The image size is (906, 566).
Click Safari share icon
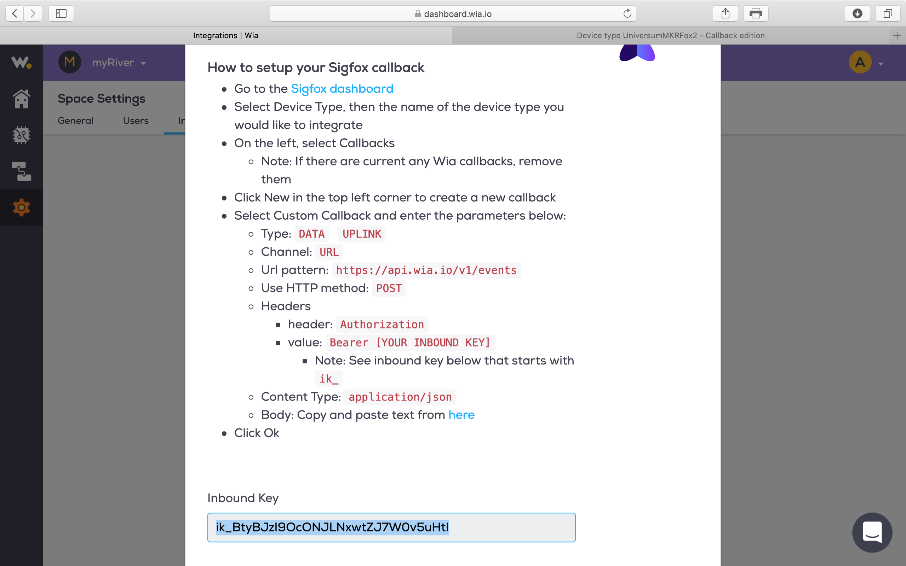coord(725,14)
